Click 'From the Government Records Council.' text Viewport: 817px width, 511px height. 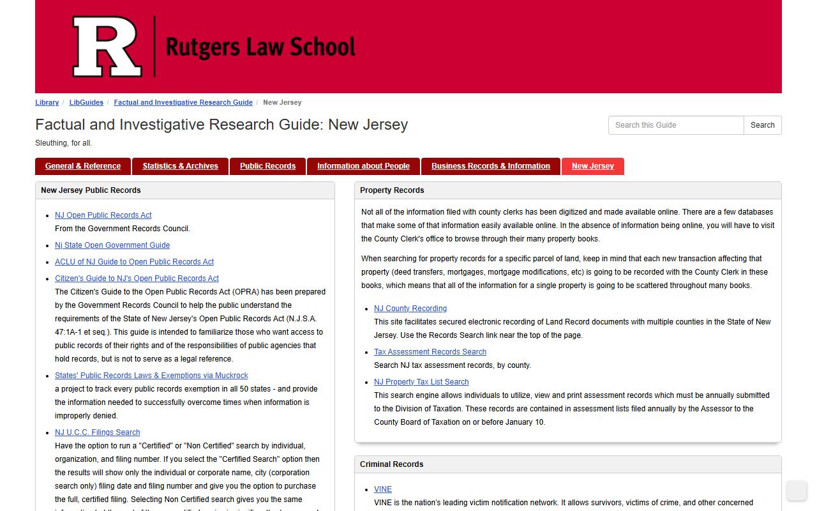(123, 229)
